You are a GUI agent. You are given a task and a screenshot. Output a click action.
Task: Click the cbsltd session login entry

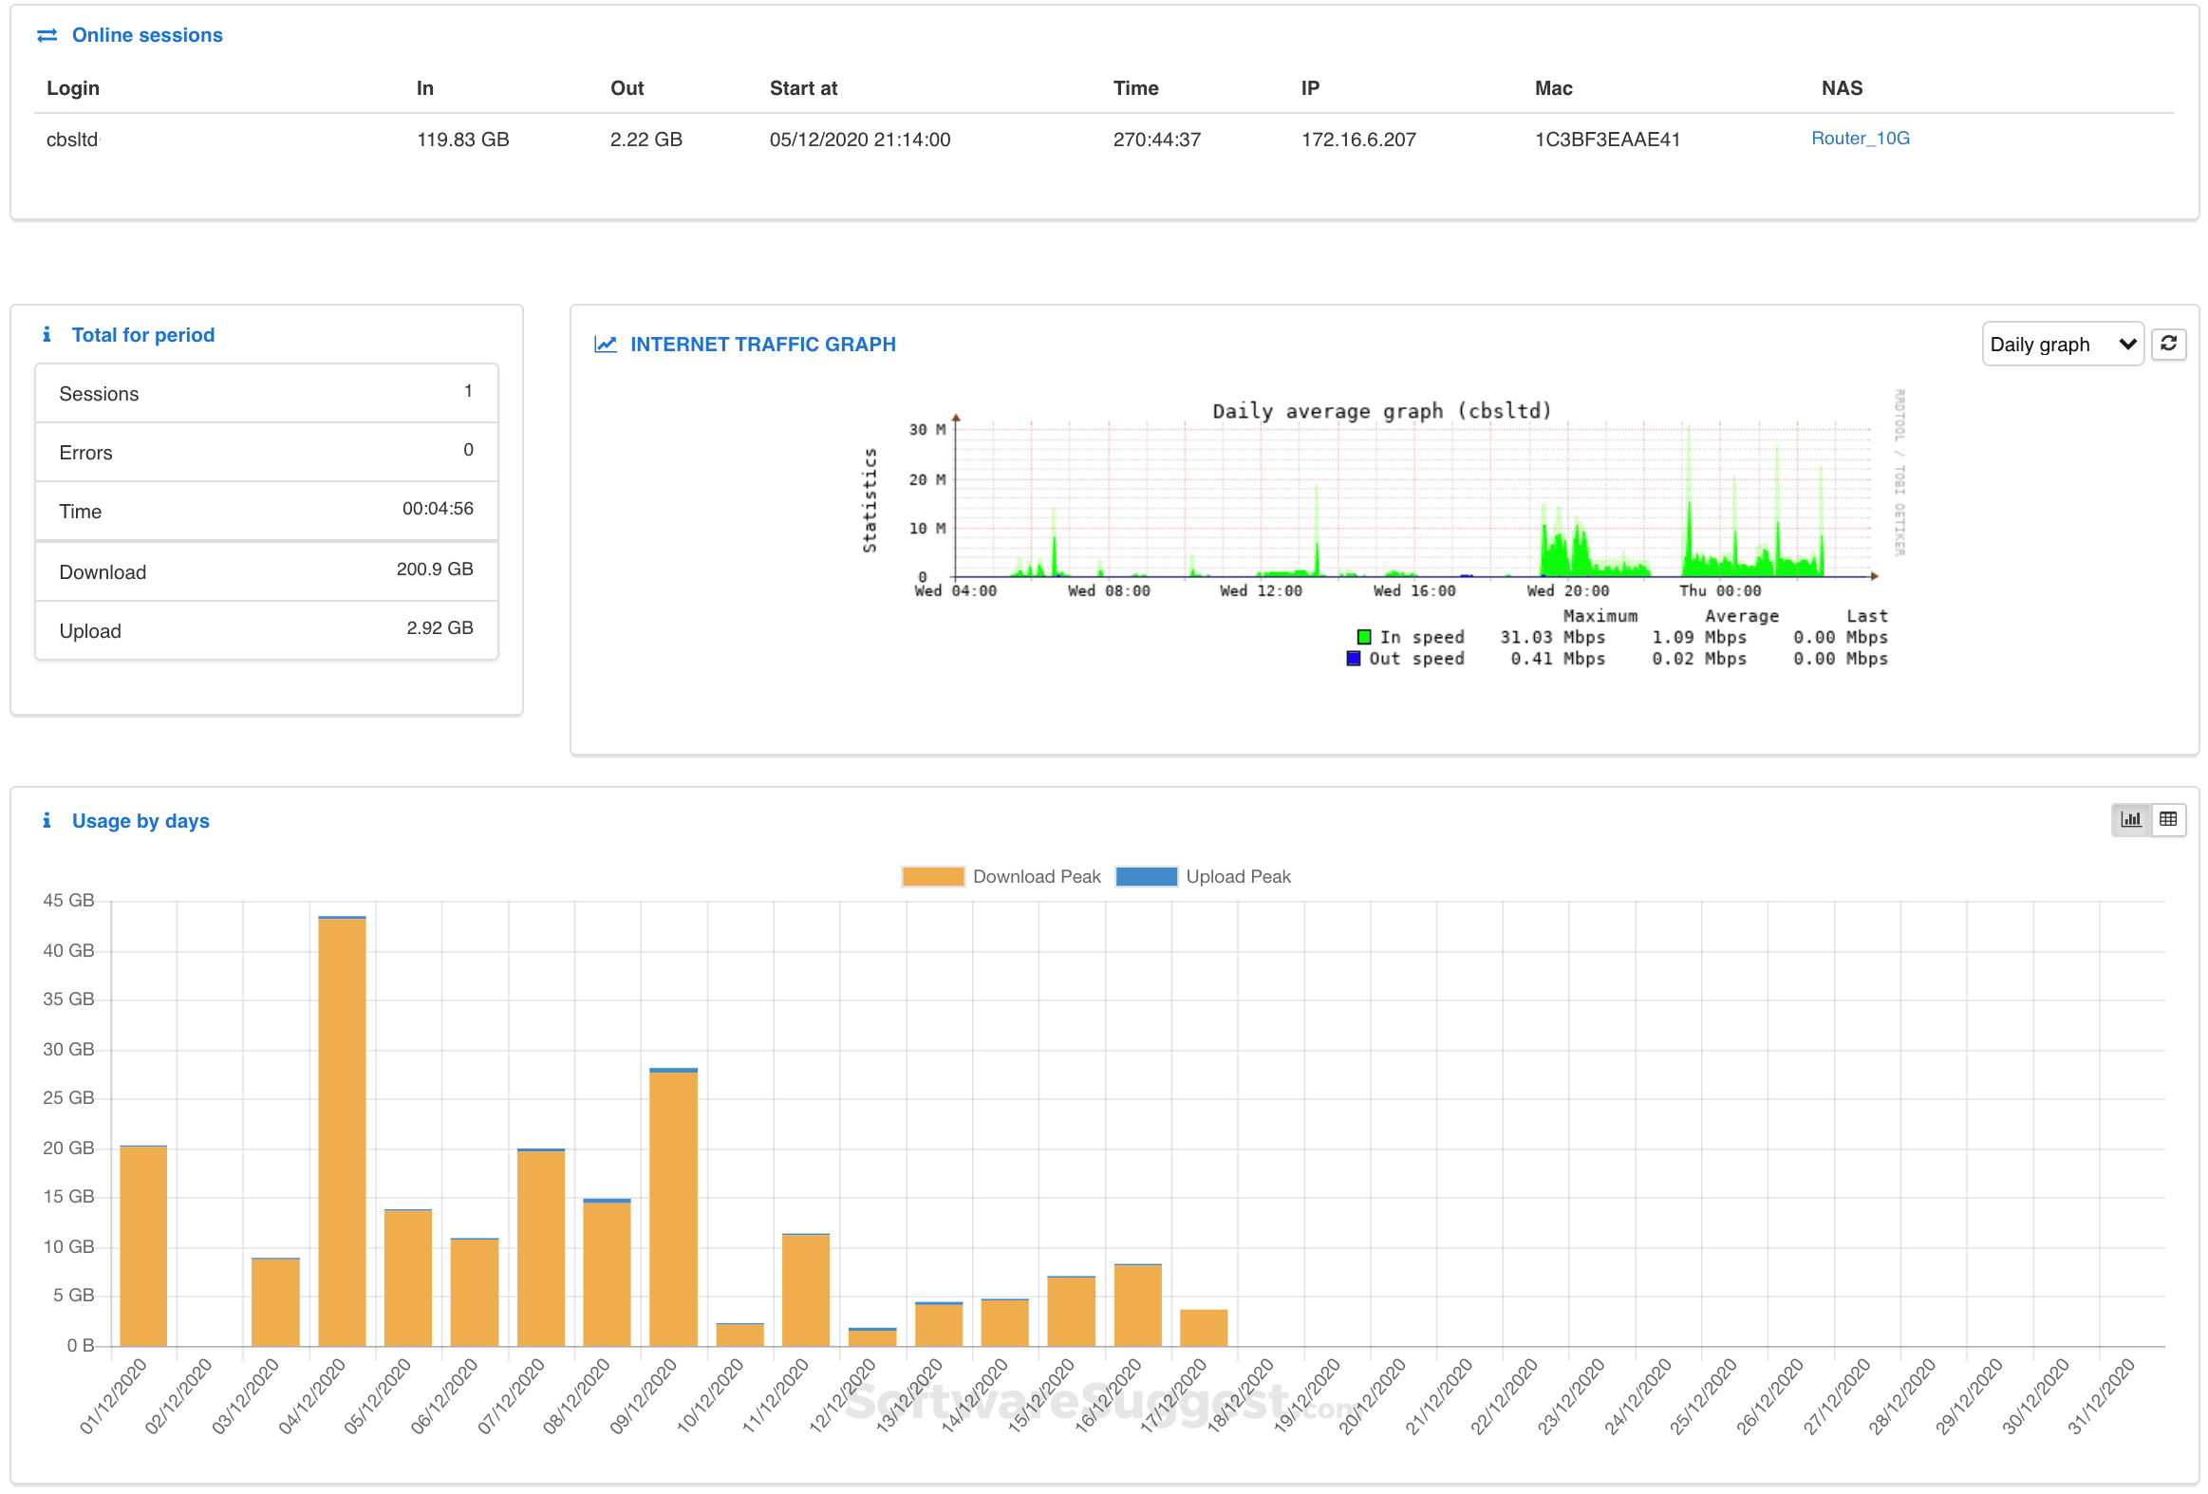pyautogui.click(x=71, y=139)
